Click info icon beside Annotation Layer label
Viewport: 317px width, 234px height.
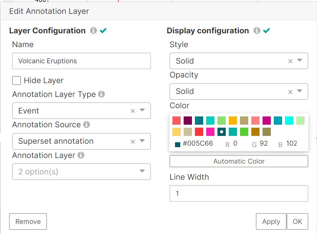click(81, 155)
